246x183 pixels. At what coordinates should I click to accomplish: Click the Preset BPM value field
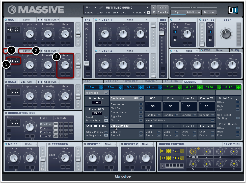97,113
